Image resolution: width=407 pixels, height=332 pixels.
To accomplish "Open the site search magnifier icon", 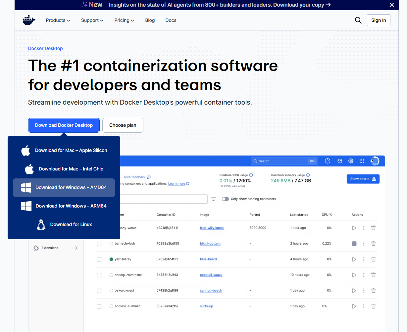I will tap(358, 20).
